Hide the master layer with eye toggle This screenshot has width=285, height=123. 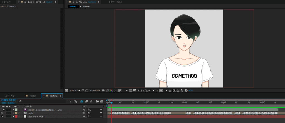click(2, 113)
